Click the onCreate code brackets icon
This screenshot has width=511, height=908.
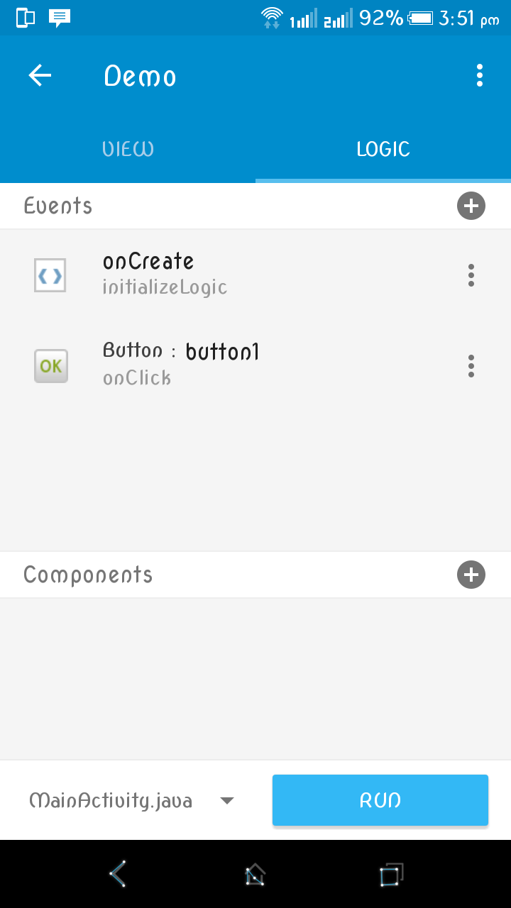(x=50, y=275)
